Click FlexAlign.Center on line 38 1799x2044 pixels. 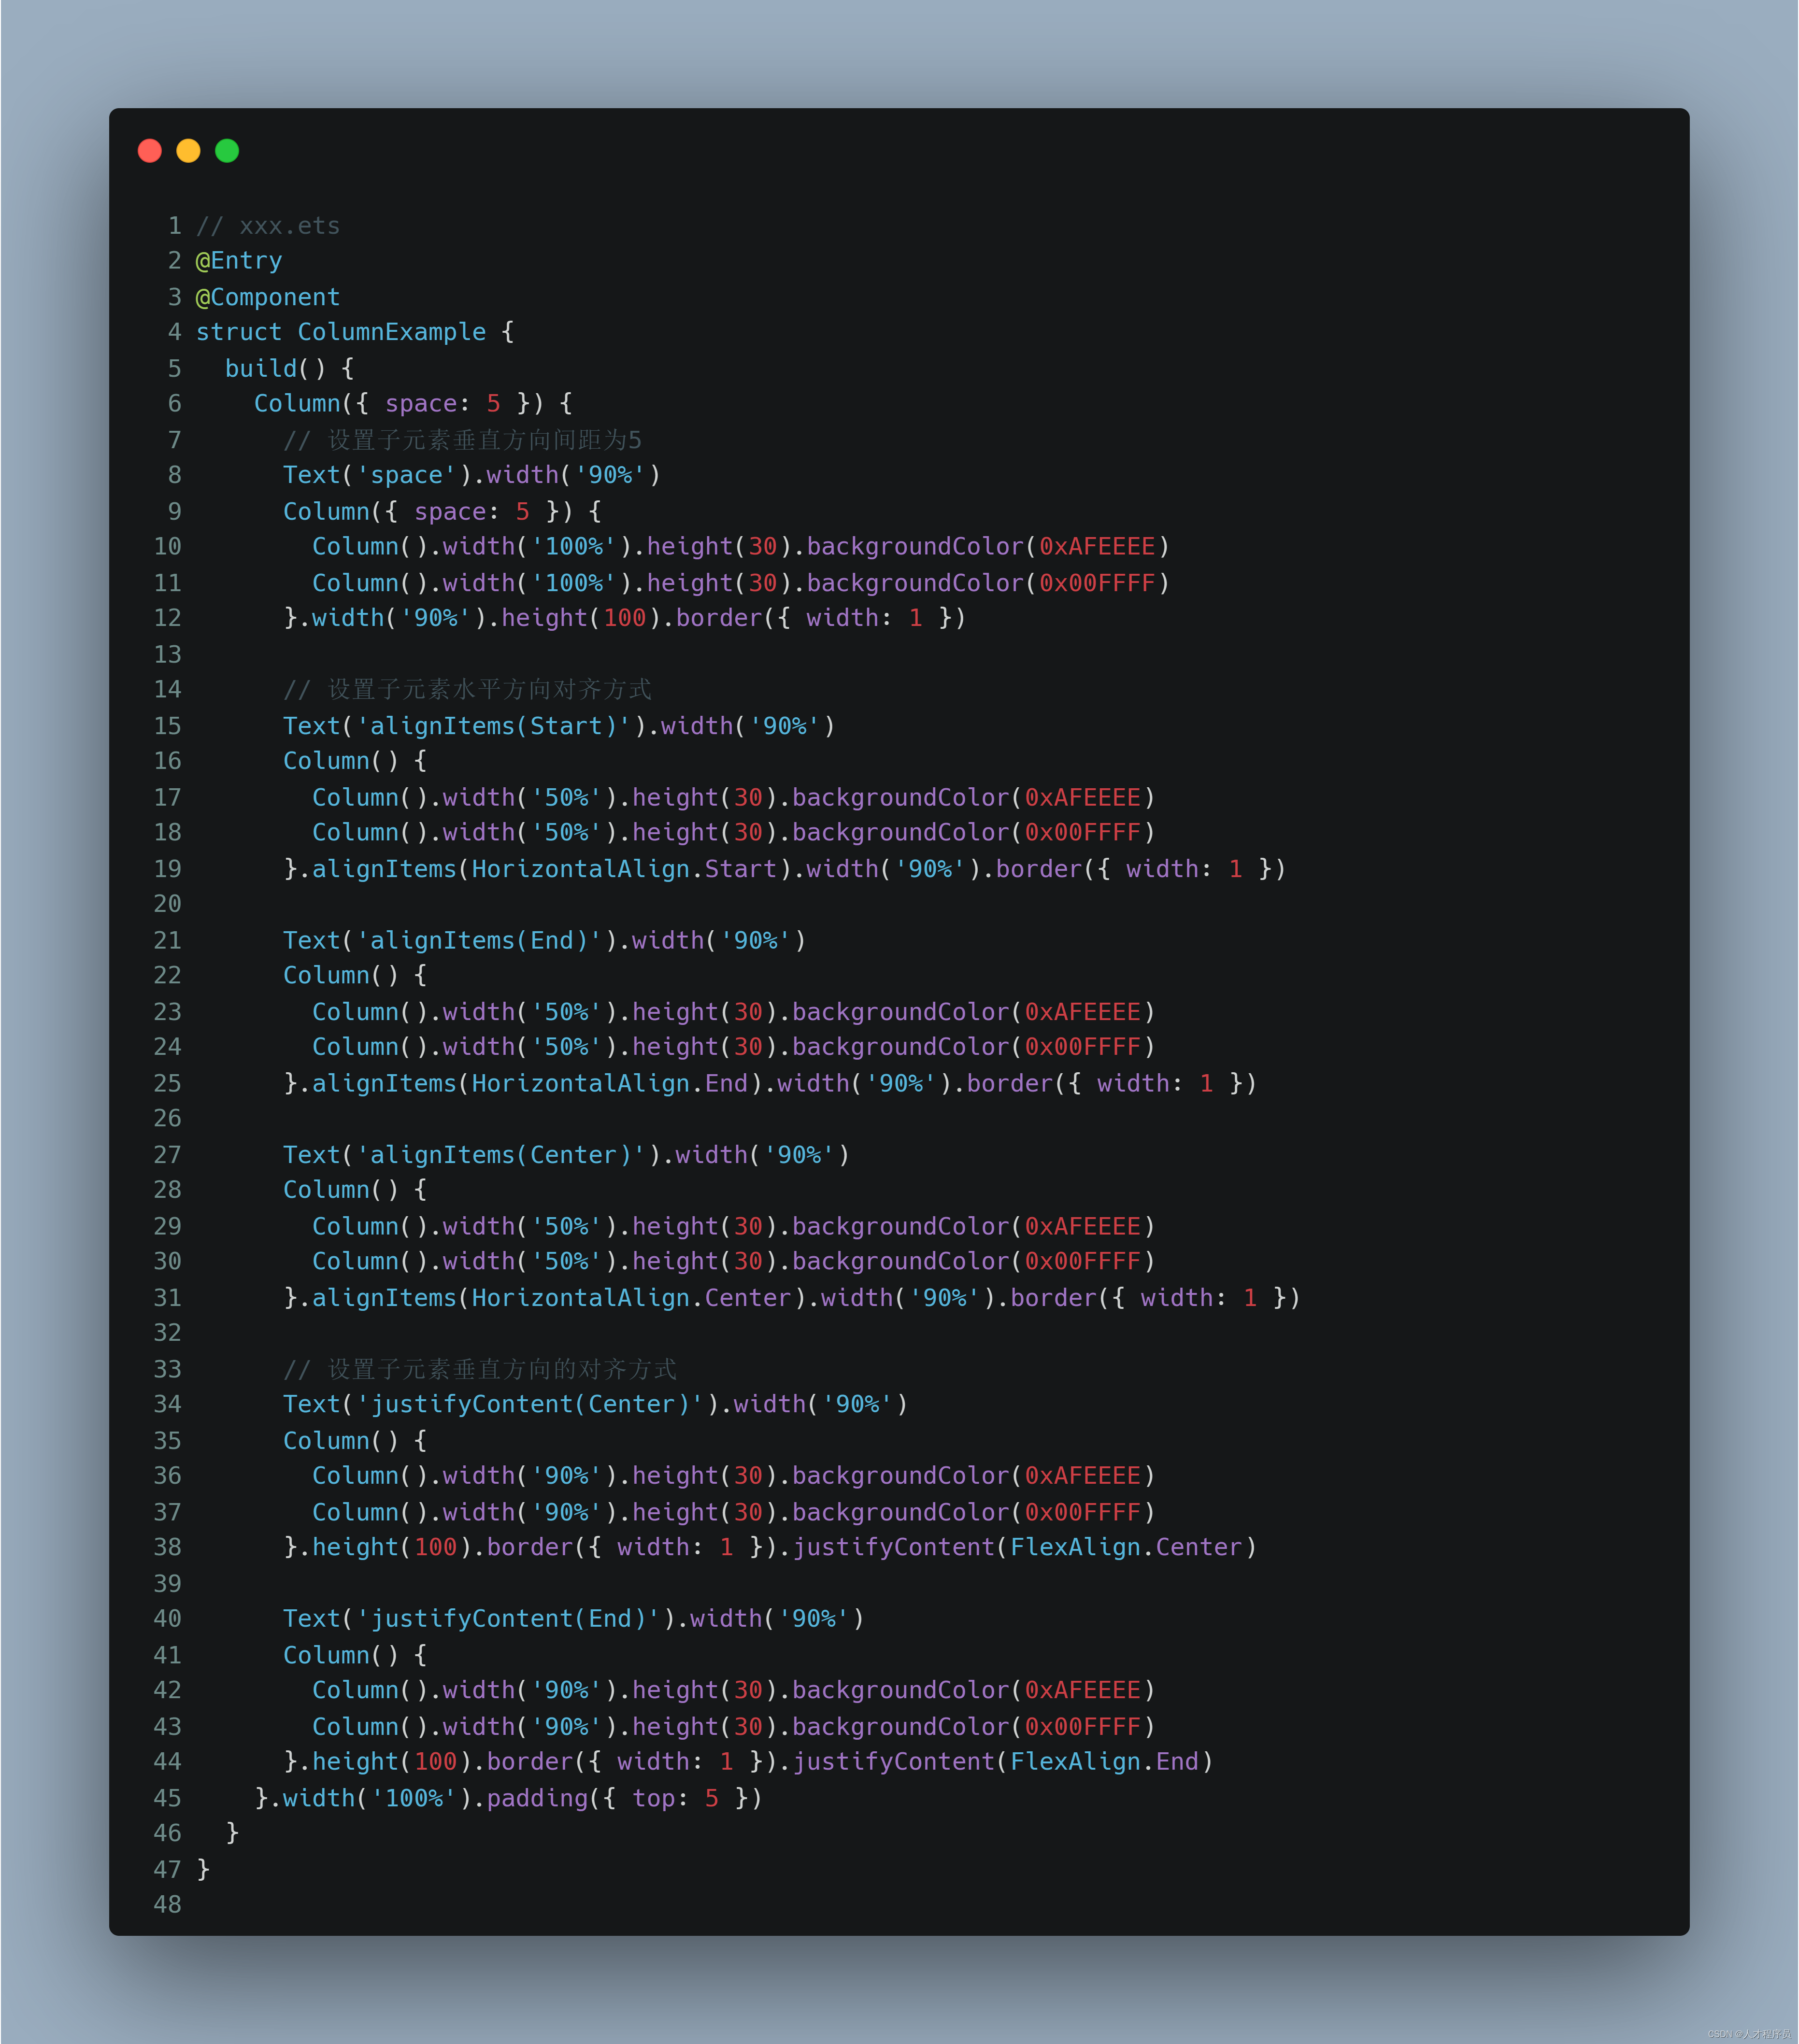(1126, 1548)
